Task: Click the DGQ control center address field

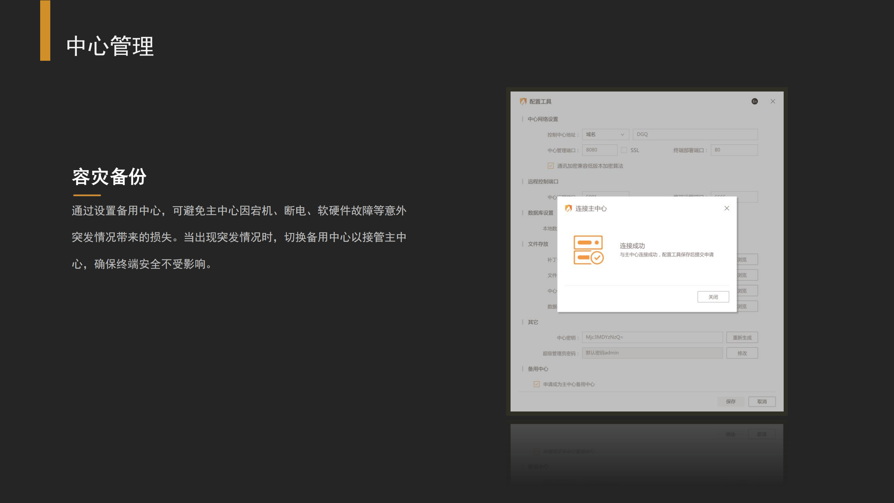Action: coord(695,134)
